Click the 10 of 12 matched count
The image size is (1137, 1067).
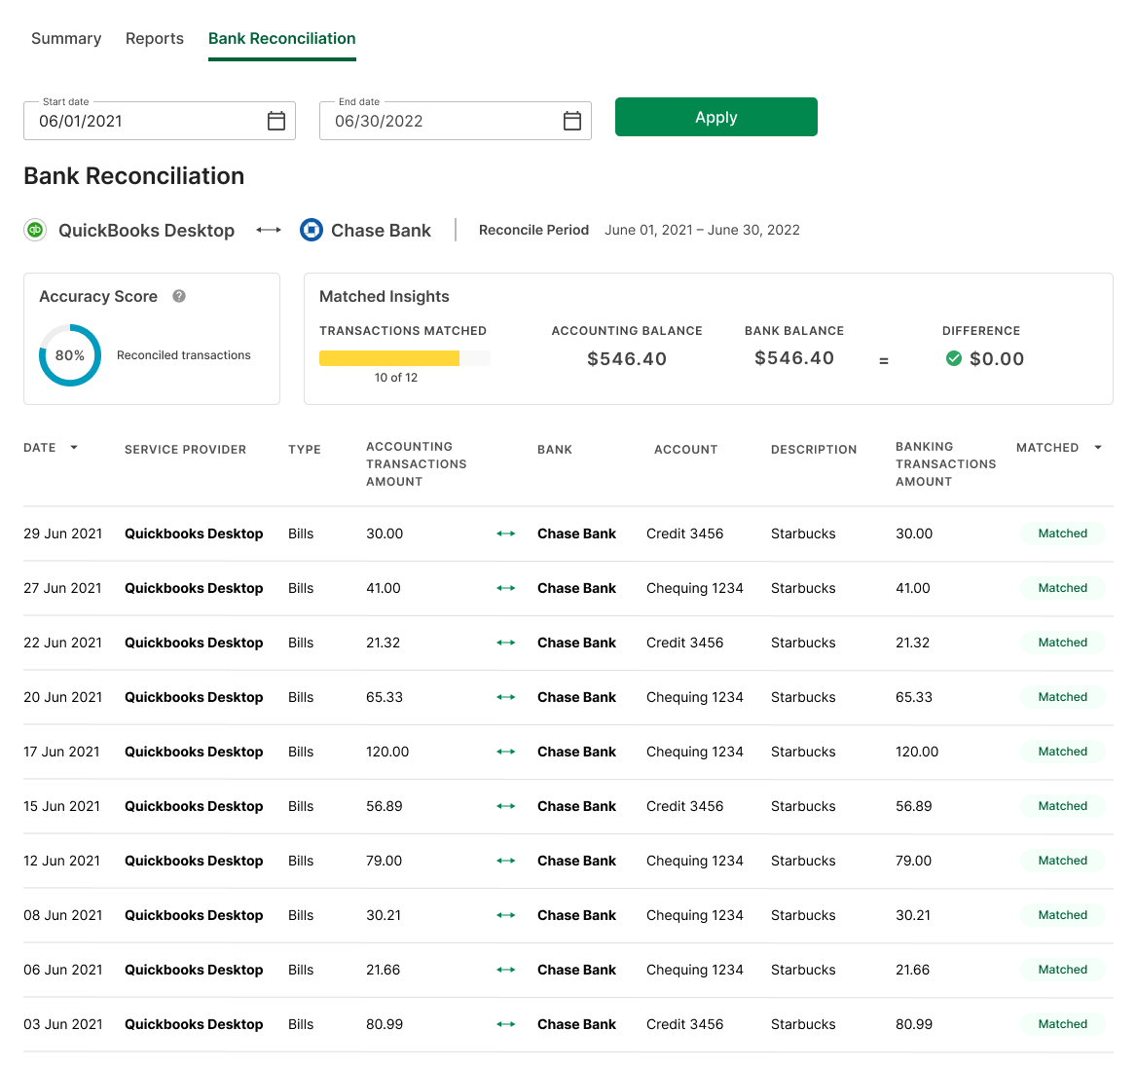point(396,377)
